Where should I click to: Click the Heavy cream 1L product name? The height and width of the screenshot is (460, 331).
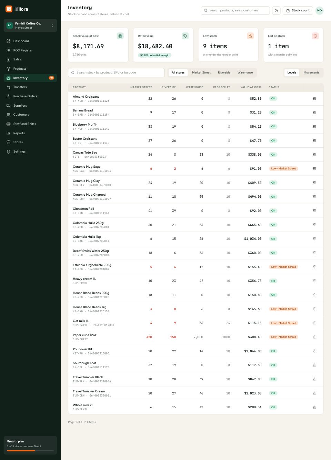84,279
